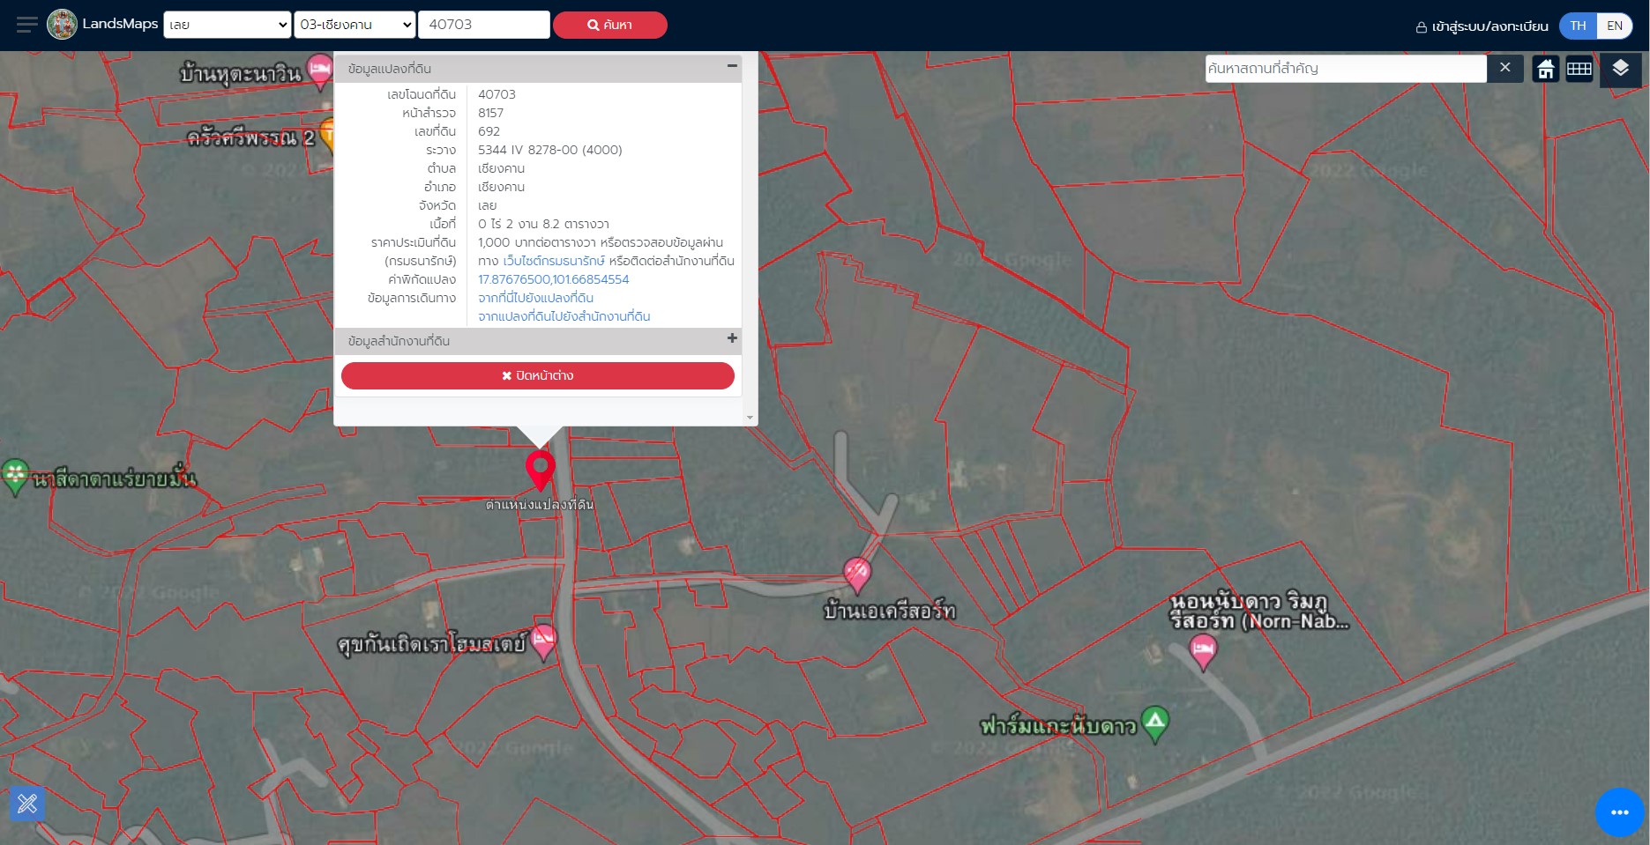
Task: Clear the place search with X button
Action: click(x=1504, y=68)
